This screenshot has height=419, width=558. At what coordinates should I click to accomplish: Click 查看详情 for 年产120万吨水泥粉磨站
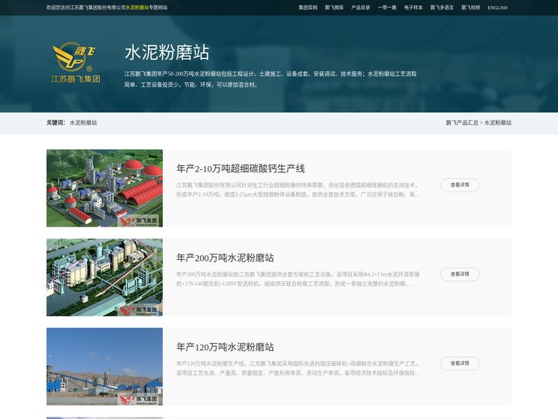click(460, 363)
